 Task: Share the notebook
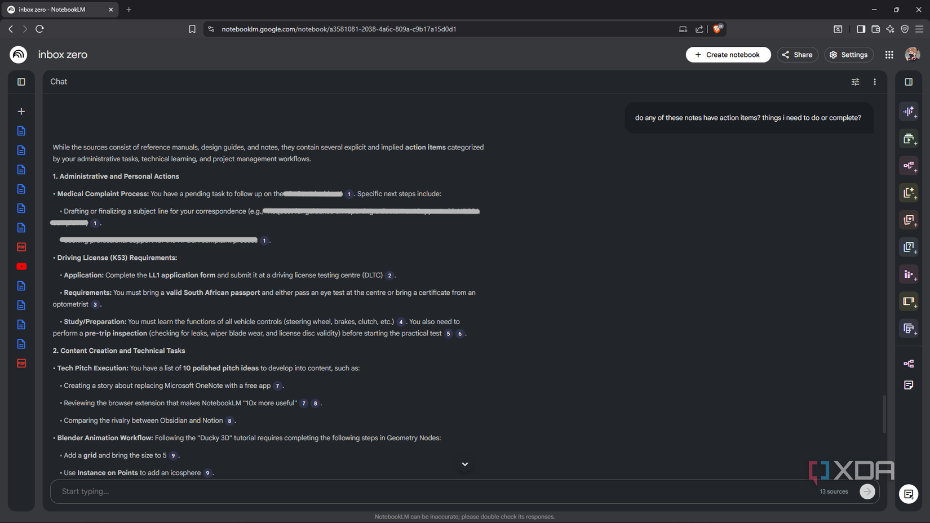click(x=797, y=55)
